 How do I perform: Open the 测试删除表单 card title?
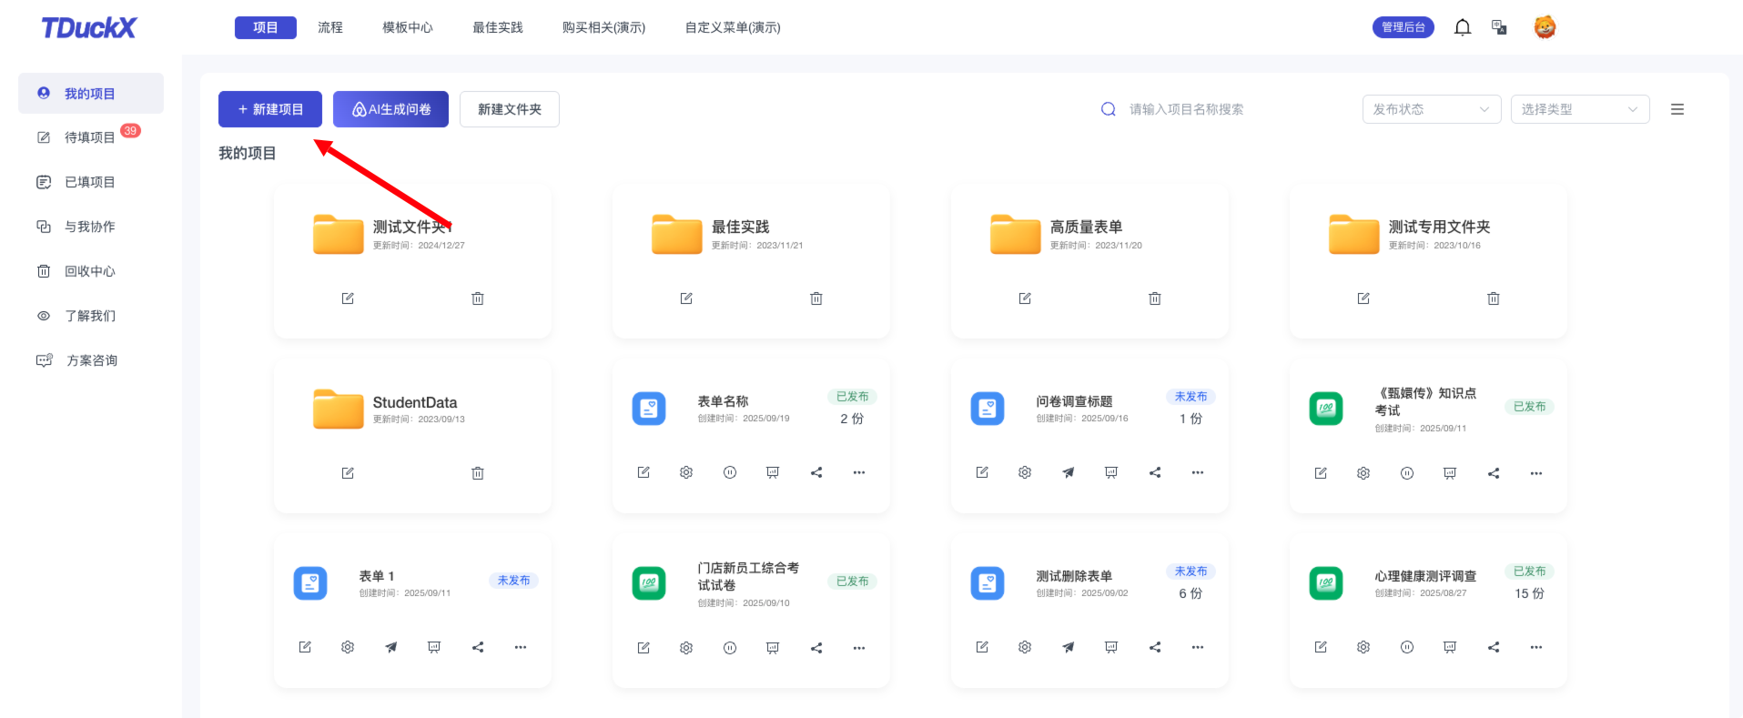coord(1075,576)
